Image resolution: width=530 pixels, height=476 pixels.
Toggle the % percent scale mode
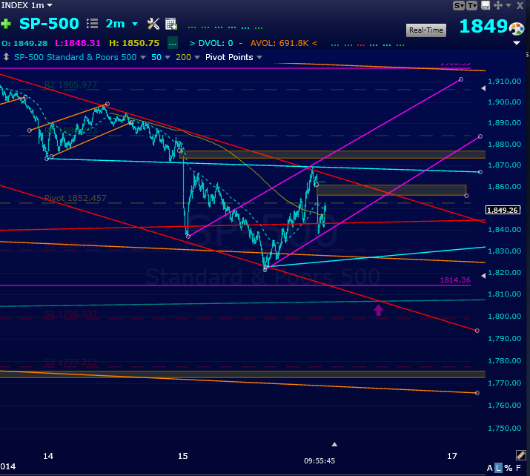pos(508,468)
